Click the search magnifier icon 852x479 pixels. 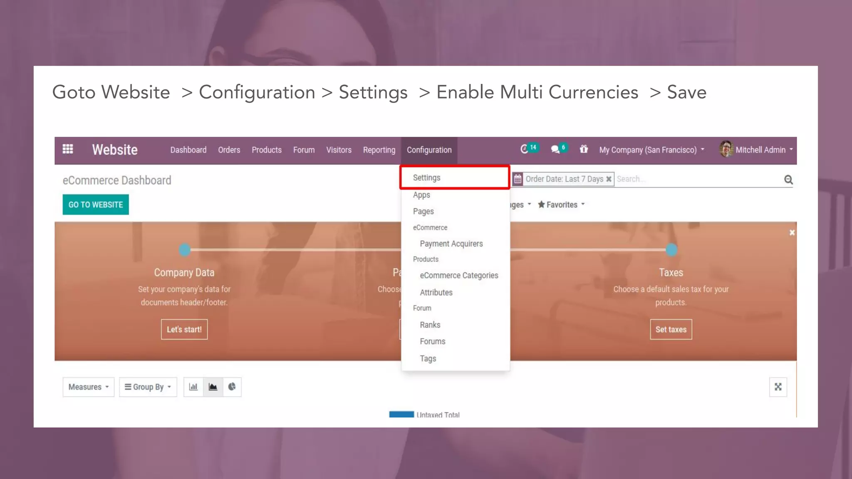(788, 180)
